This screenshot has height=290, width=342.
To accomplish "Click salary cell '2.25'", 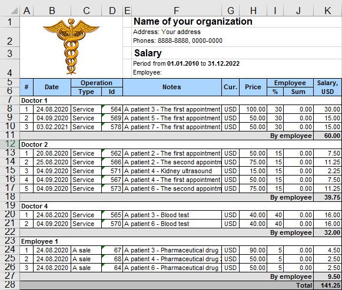I will click(328, 171).
